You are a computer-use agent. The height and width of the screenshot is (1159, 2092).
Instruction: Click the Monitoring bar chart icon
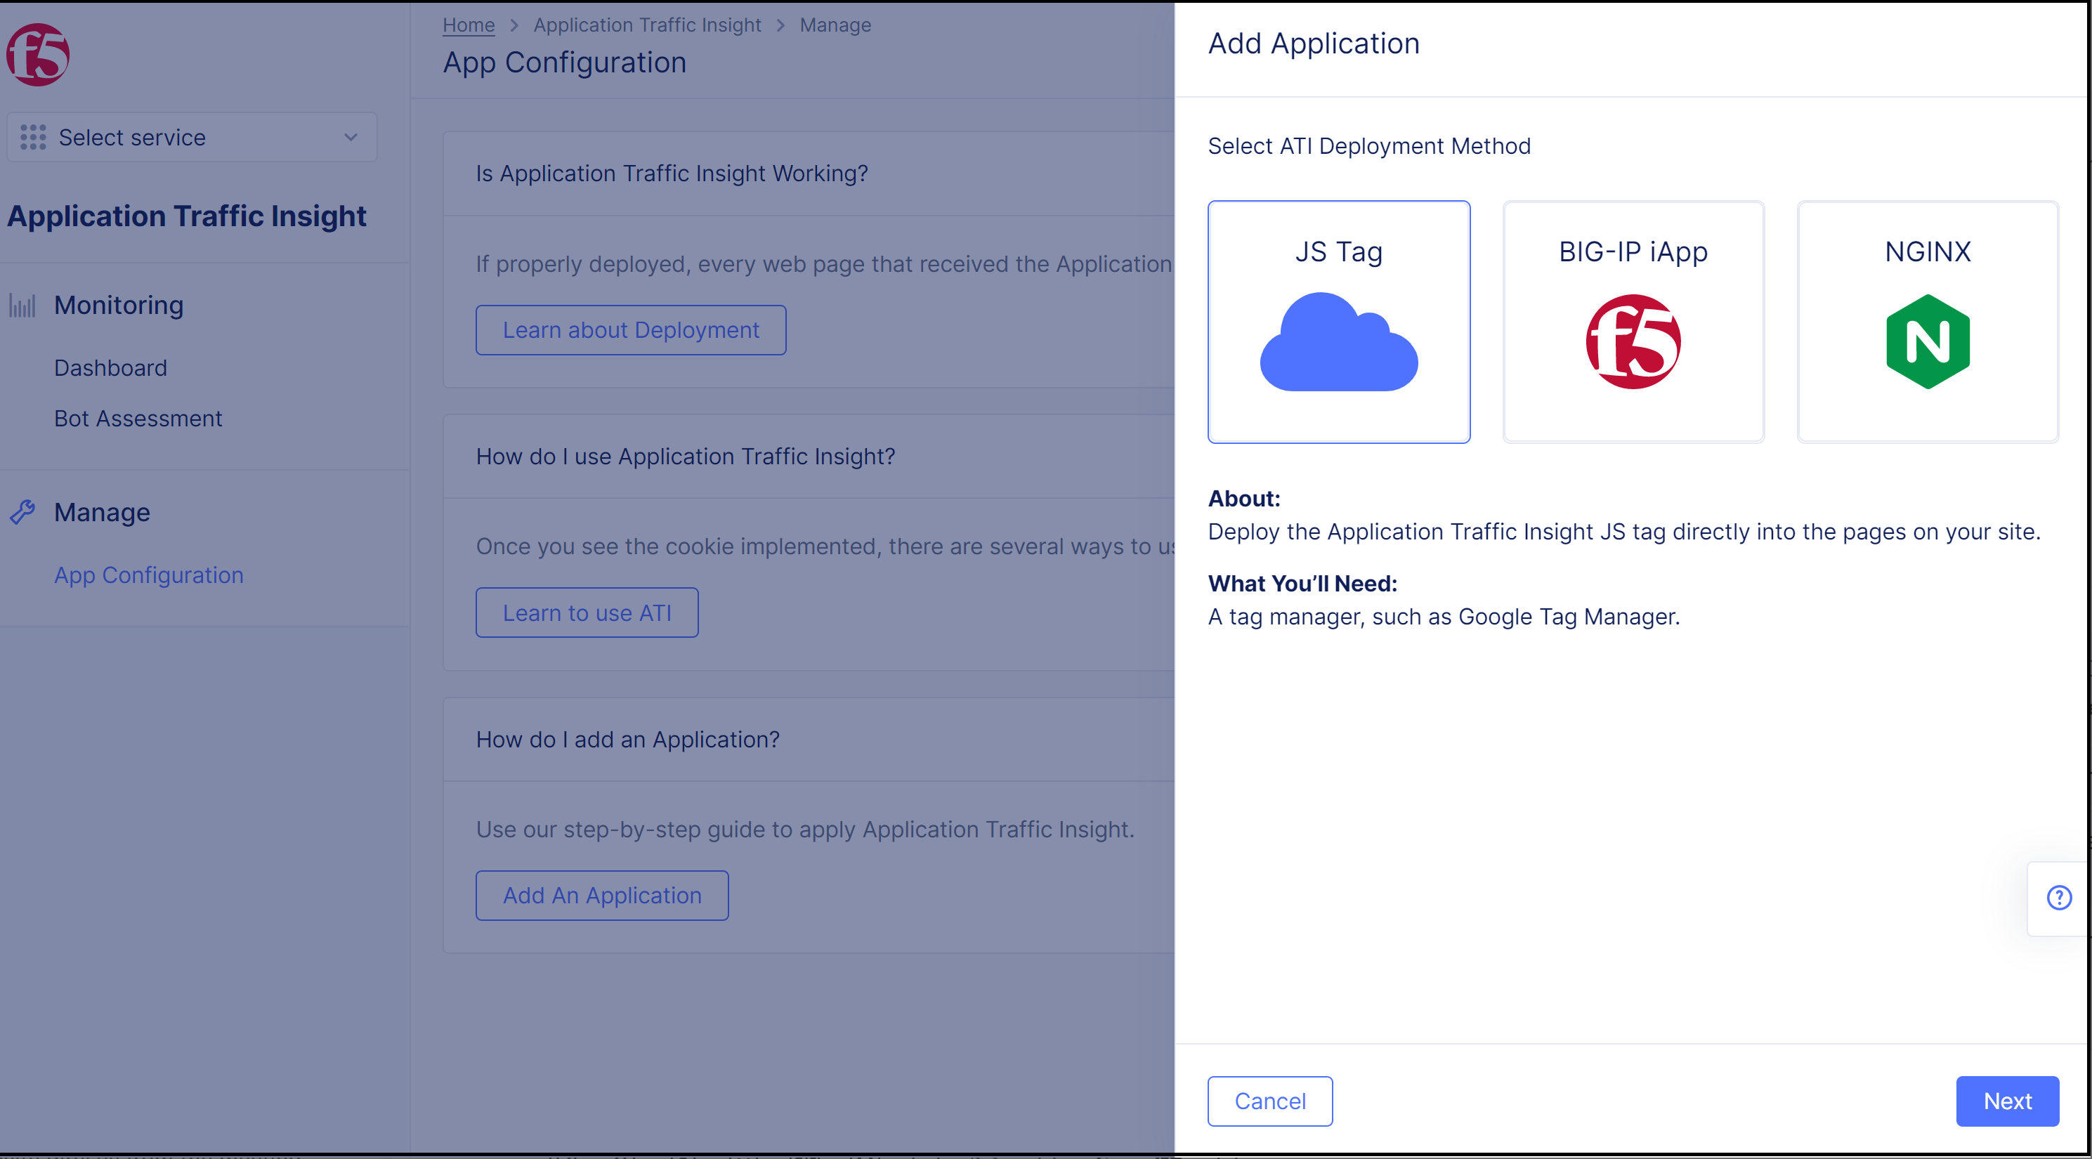point(22,306)
